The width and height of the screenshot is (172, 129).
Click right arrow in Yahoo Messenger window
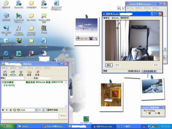(165, 49)
